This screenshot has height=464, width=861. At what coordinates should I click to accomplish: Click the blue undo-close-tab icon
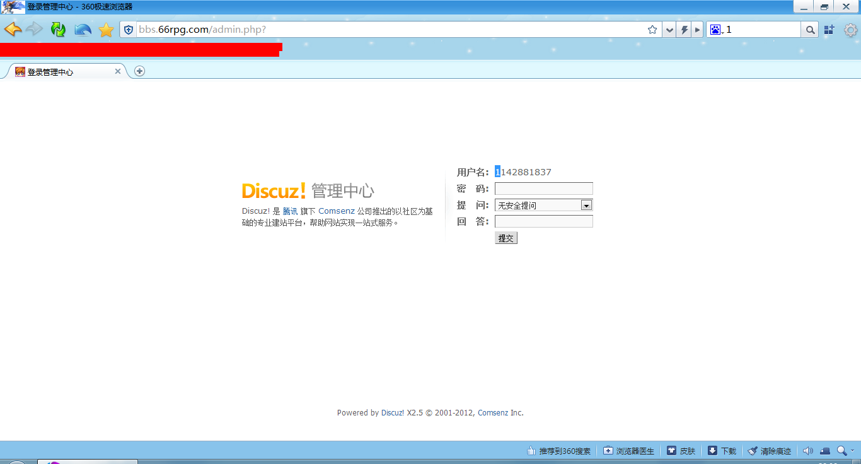click(x=83, y=30)
